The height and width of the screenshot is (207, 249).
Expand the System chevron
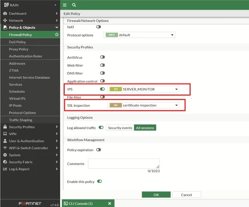click(57, 155)
